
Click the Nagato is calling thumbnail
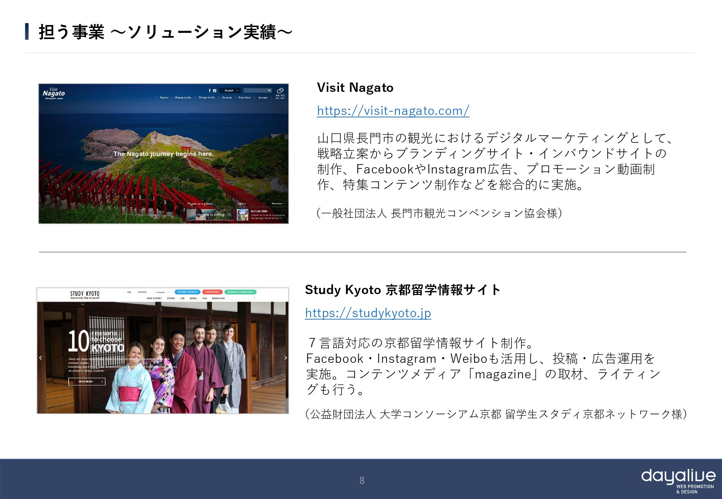point(211,215)
